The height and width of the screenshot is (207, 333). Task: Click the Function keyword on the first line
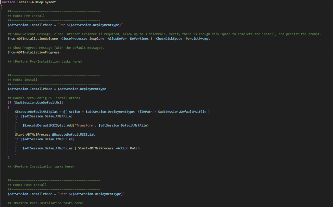(7, 2)
